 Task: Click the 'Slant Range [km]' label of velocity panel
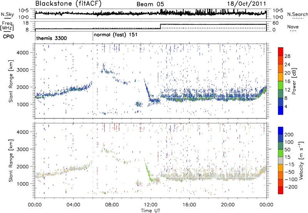(x=11, y=161)
